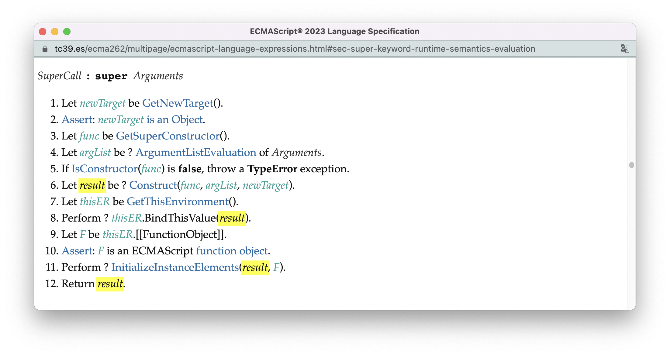Open the GetNewTarget link in step 1
This screenshot has width=670, height=355.
(x=178, y=103)
